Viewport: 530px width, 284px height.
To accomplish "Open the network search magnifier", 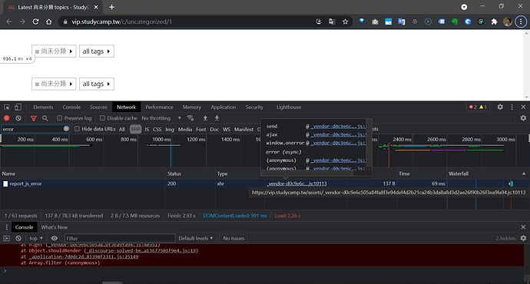I will pyautogui.click(x=45, y=118).
